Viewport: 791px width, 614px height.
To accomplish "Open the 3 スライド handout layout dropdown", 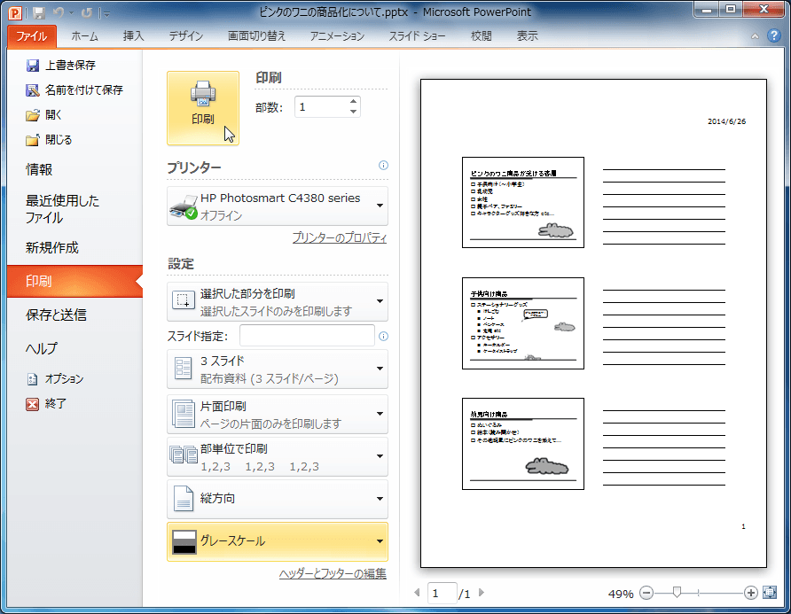I will [x=278, y=369].
